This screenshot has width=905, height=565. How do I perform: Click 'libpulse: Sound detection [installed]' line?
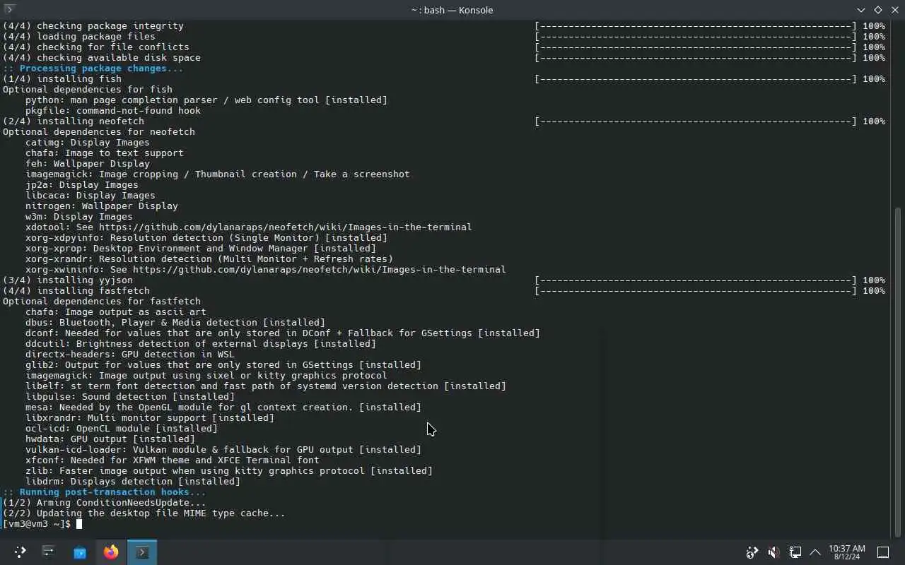130,397
